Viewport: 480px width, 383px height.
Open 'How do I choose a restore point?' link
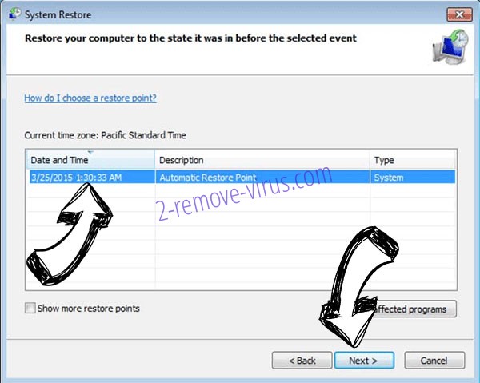[90, 98]
